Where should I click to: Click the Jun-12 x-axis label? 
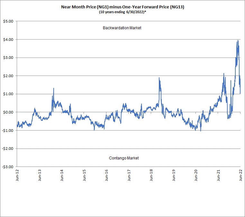point(17,175)
